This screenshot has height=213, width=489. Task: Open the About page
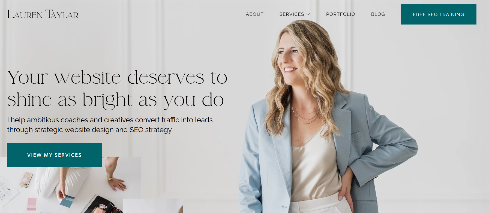[x=254, y=14]
